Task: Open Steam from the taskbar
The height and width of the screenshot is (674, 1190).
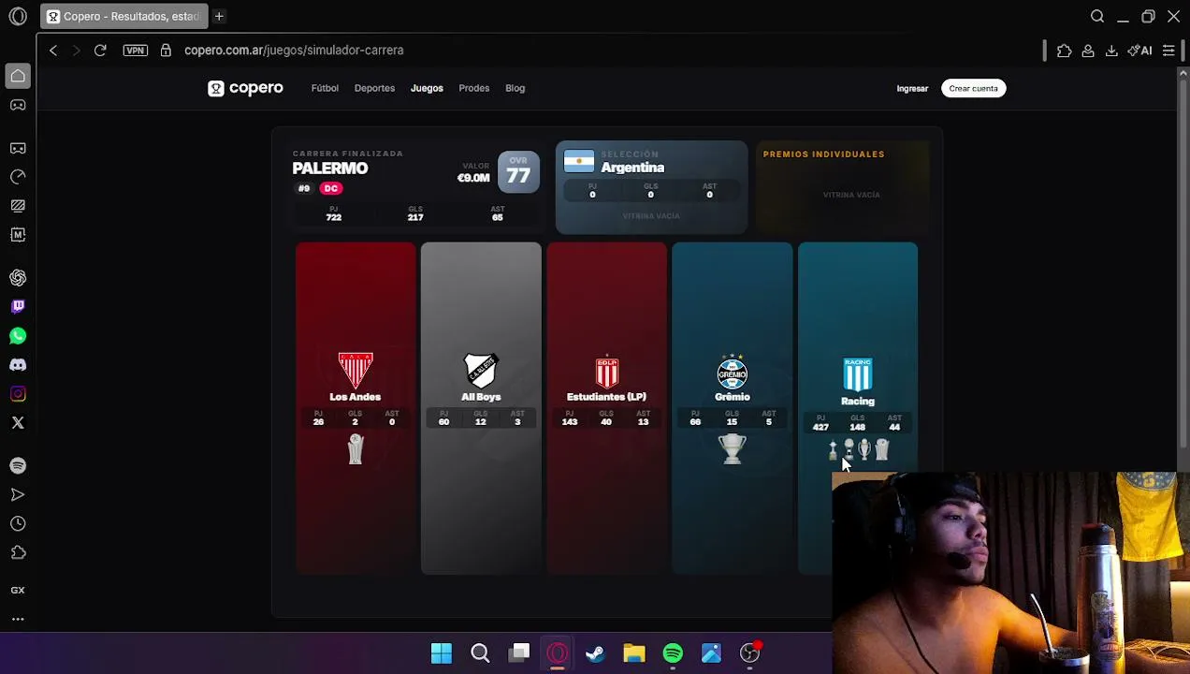Action: [x=595, y=653]
